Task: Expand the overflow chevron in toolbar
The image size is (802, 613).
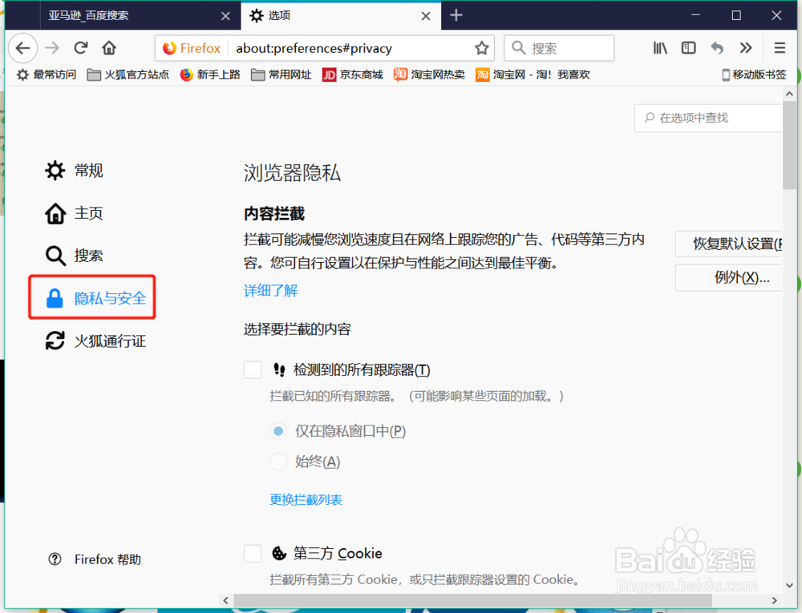Action: pos(745,48)
